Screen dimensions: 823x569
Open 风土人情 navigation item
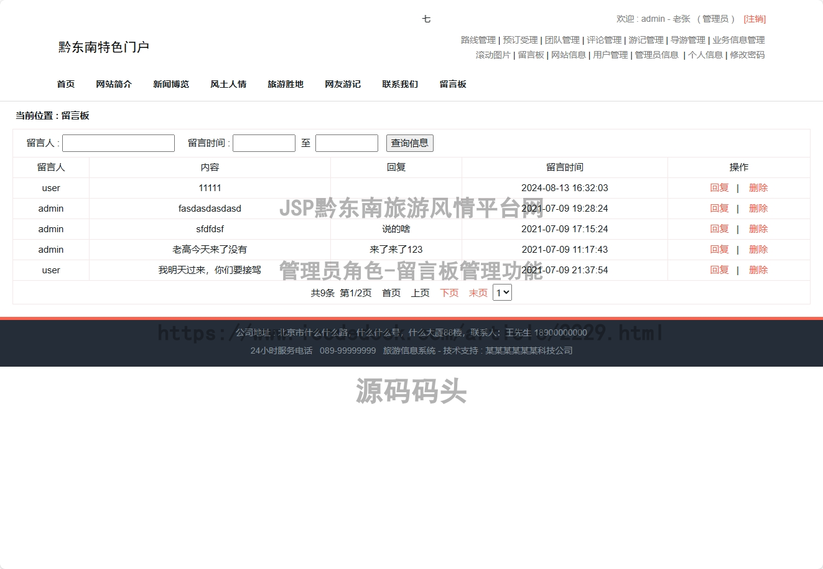coord(228,84)
